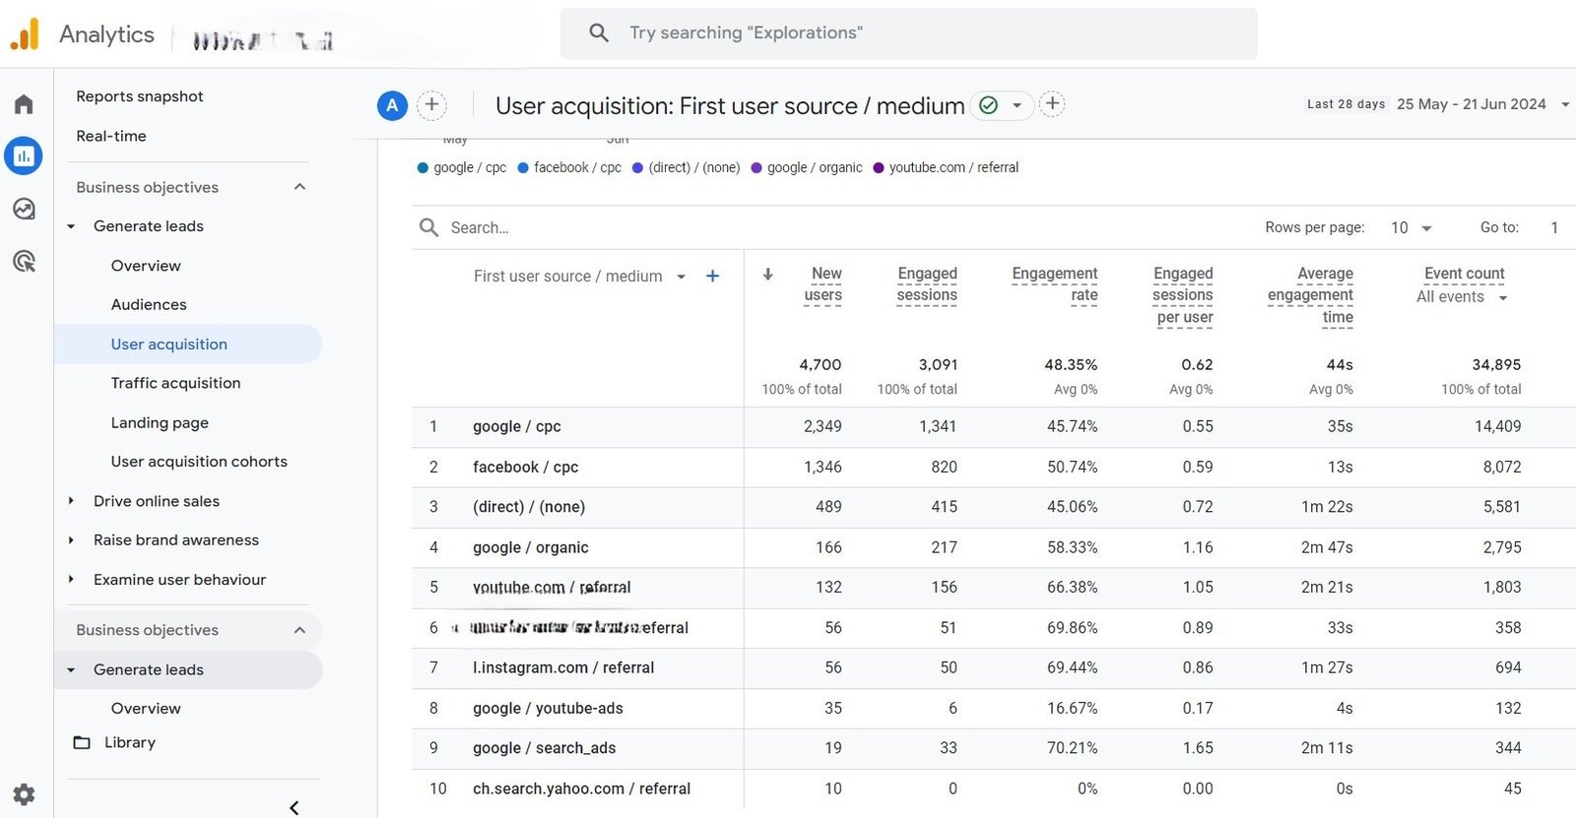Open Traffic acquisition report

click(x=175, y=383)
